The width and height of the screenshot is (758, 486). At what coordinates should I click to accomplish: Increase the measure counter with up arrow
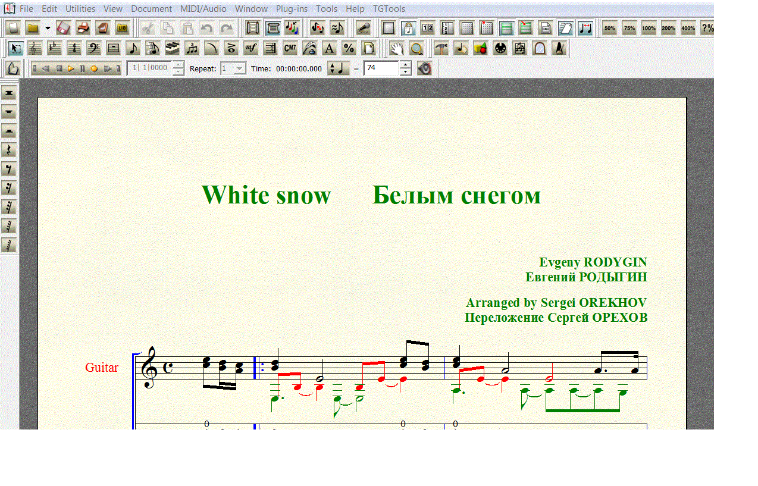[x=178, y=65]
